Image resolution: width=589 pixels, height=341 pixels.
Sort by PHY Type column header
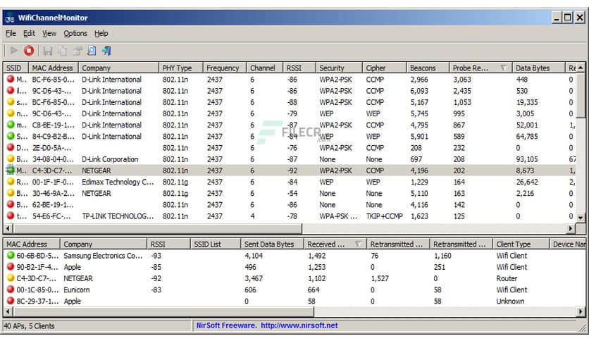click(x=180, y=68)
